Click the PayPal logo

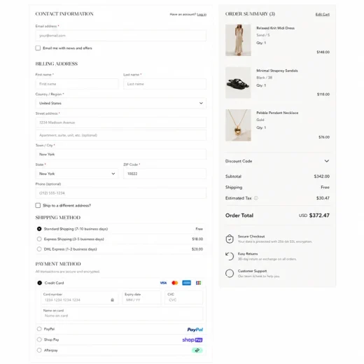[195, 330]
